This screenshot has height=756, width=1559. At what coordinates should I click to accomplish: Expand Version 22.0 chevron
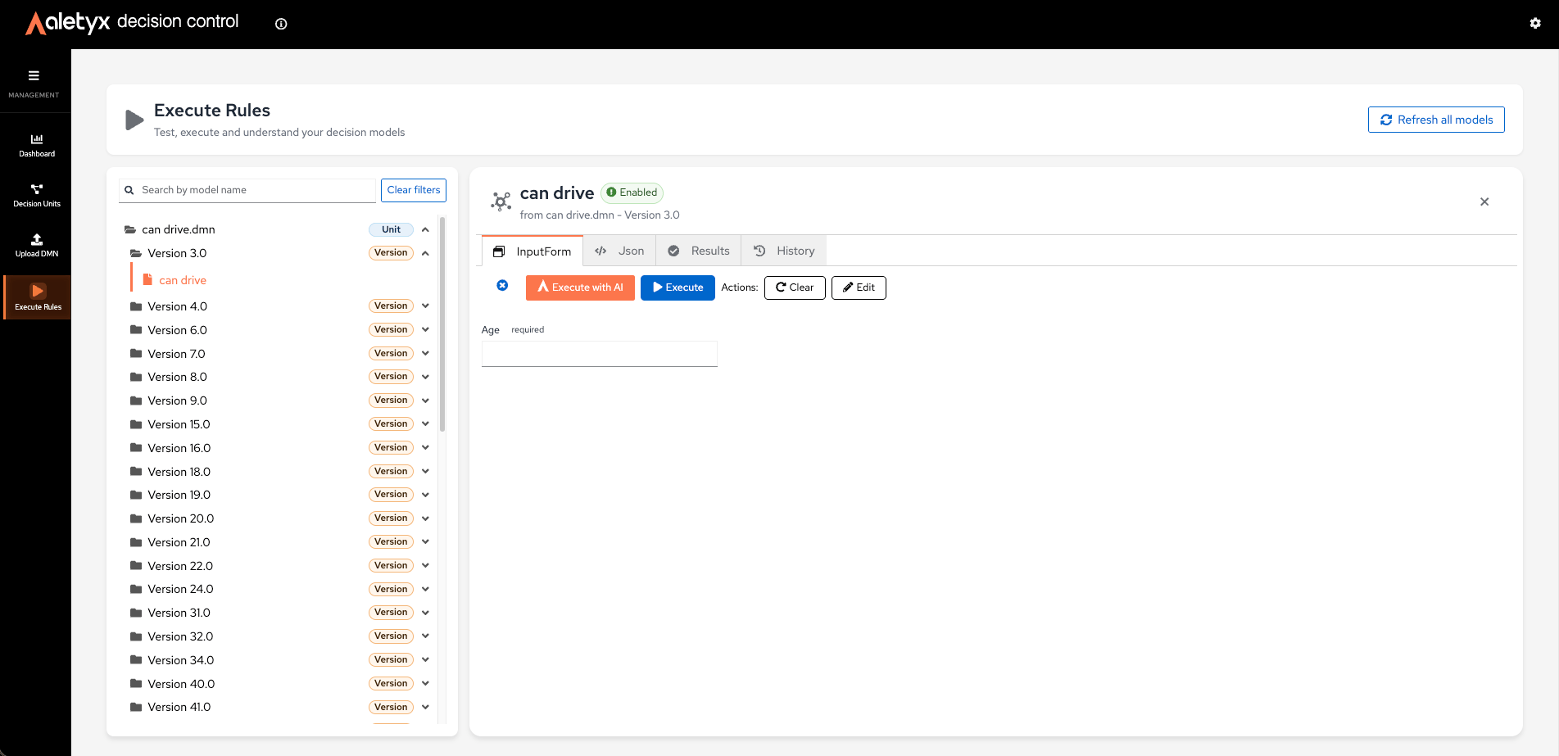click(x=425, y=566)
